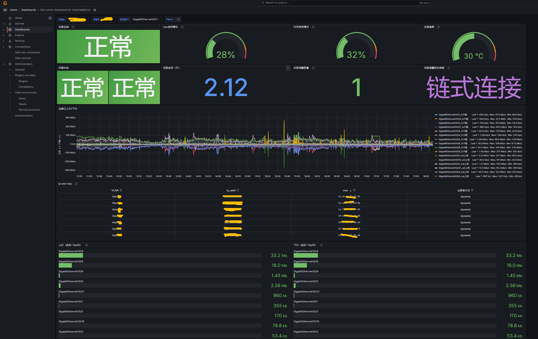Expand the Starred section chevron

(x=4, y=24)
